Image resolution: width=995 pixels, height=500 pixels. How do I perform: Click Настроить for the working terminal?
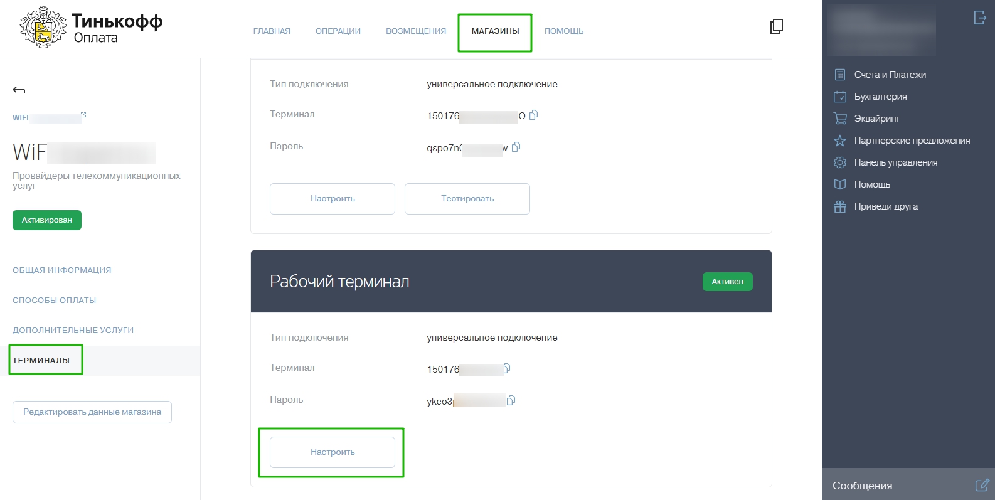coord(333,452)
